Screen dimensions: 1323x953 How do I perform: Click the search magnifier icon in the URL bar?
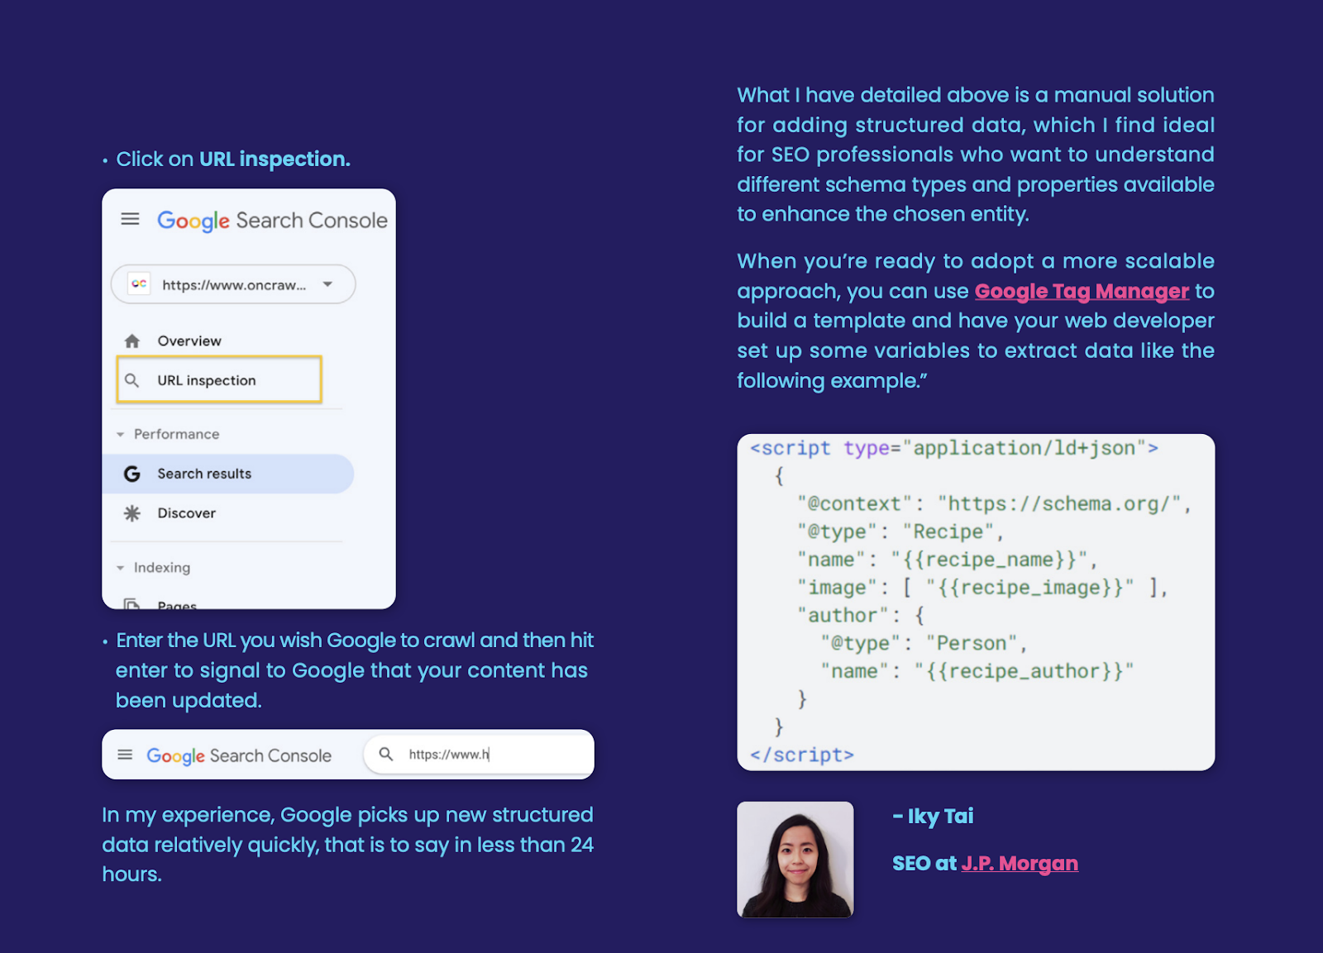386,754
